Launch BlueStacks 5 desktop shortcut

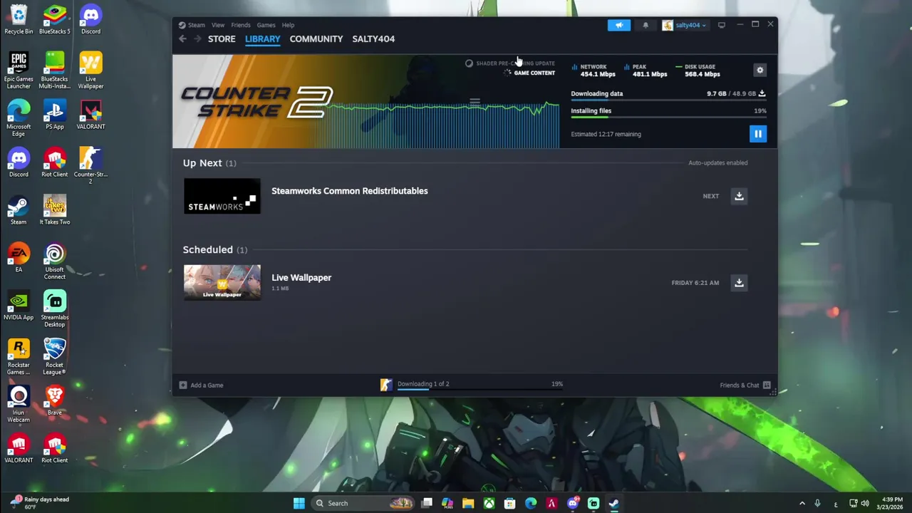pyautogui.click(x=55, y=20)
